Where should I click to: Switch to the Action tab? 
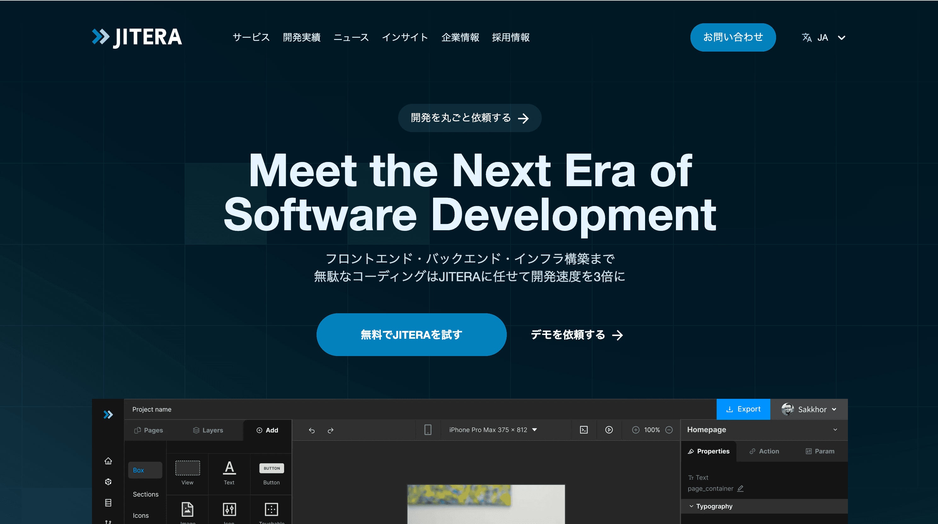tap(764, 451)
